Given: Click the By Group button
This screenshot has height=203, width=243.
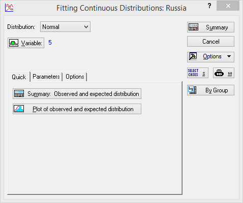Looking at the screenshot, I should coord(210,90).
